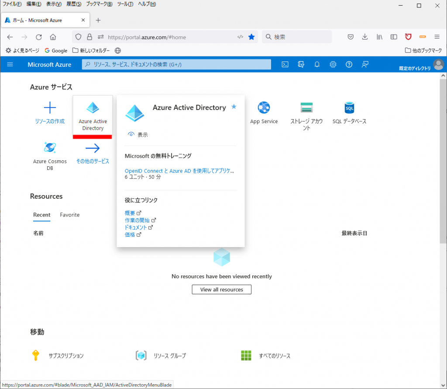Open the Azure portal settings gear
The width and height of the screenshot is (447, 389).
[x=333, y=64]
